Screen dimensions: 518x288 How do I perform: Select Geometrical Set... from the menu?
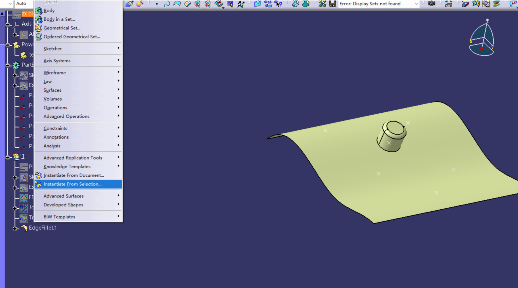62,28
